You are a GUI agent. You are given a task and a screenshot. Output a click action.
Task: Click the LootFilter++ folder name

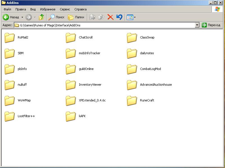point(26,116)
